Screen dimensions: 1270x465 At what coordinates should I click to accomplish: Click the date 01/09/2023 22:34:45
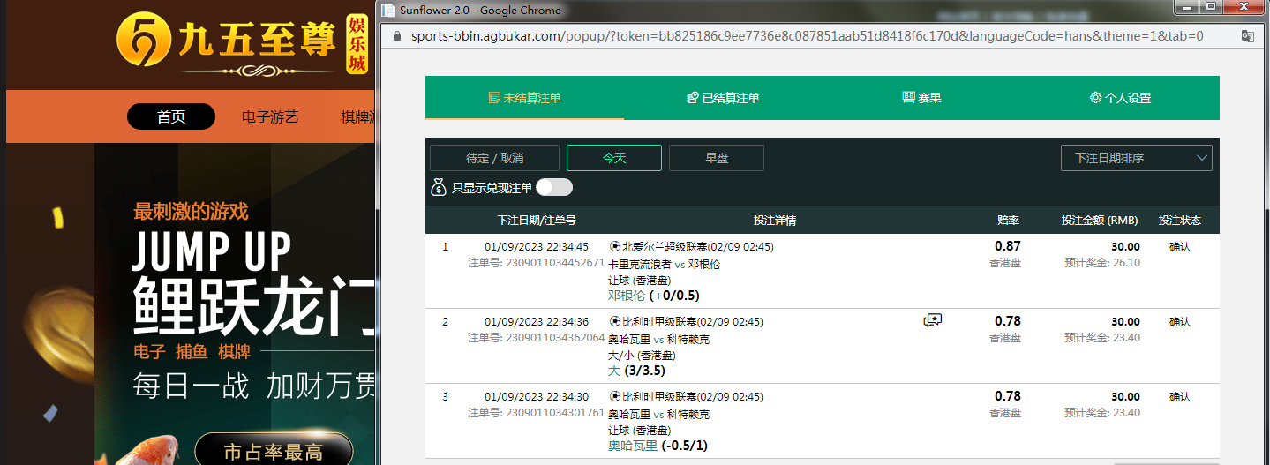537,246
